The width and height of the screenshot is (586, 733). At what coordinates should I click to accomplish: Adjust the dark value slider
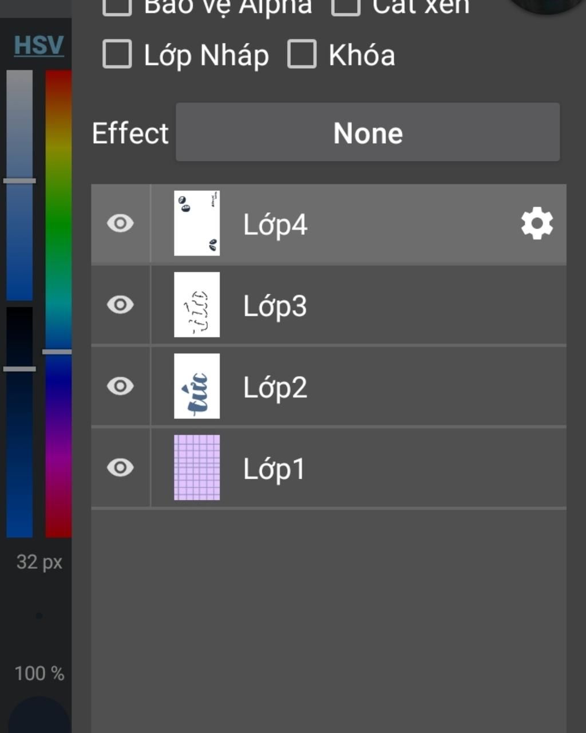pyautogui.click(x=19, y=423)
